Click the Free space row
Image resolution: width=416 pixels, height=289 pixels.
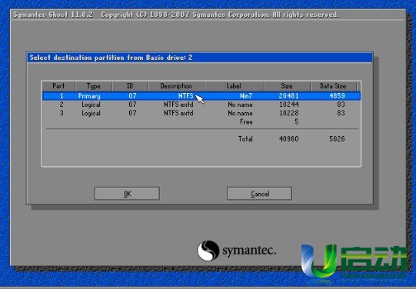tap(201, 121)
